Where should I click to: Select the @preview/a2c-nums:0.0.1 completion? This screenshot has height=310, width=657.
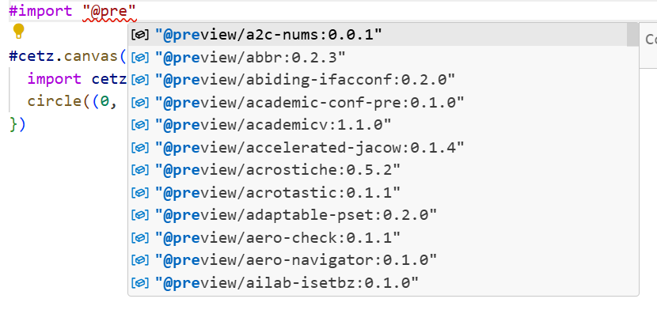point(378,35)
